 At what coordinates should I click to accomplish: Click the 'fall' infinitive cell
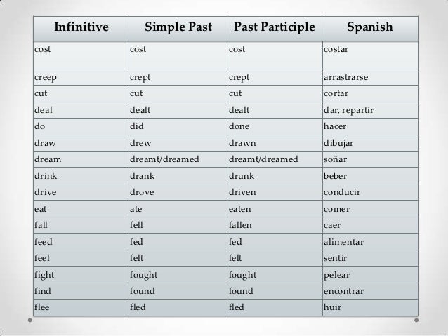coord(81,225)
